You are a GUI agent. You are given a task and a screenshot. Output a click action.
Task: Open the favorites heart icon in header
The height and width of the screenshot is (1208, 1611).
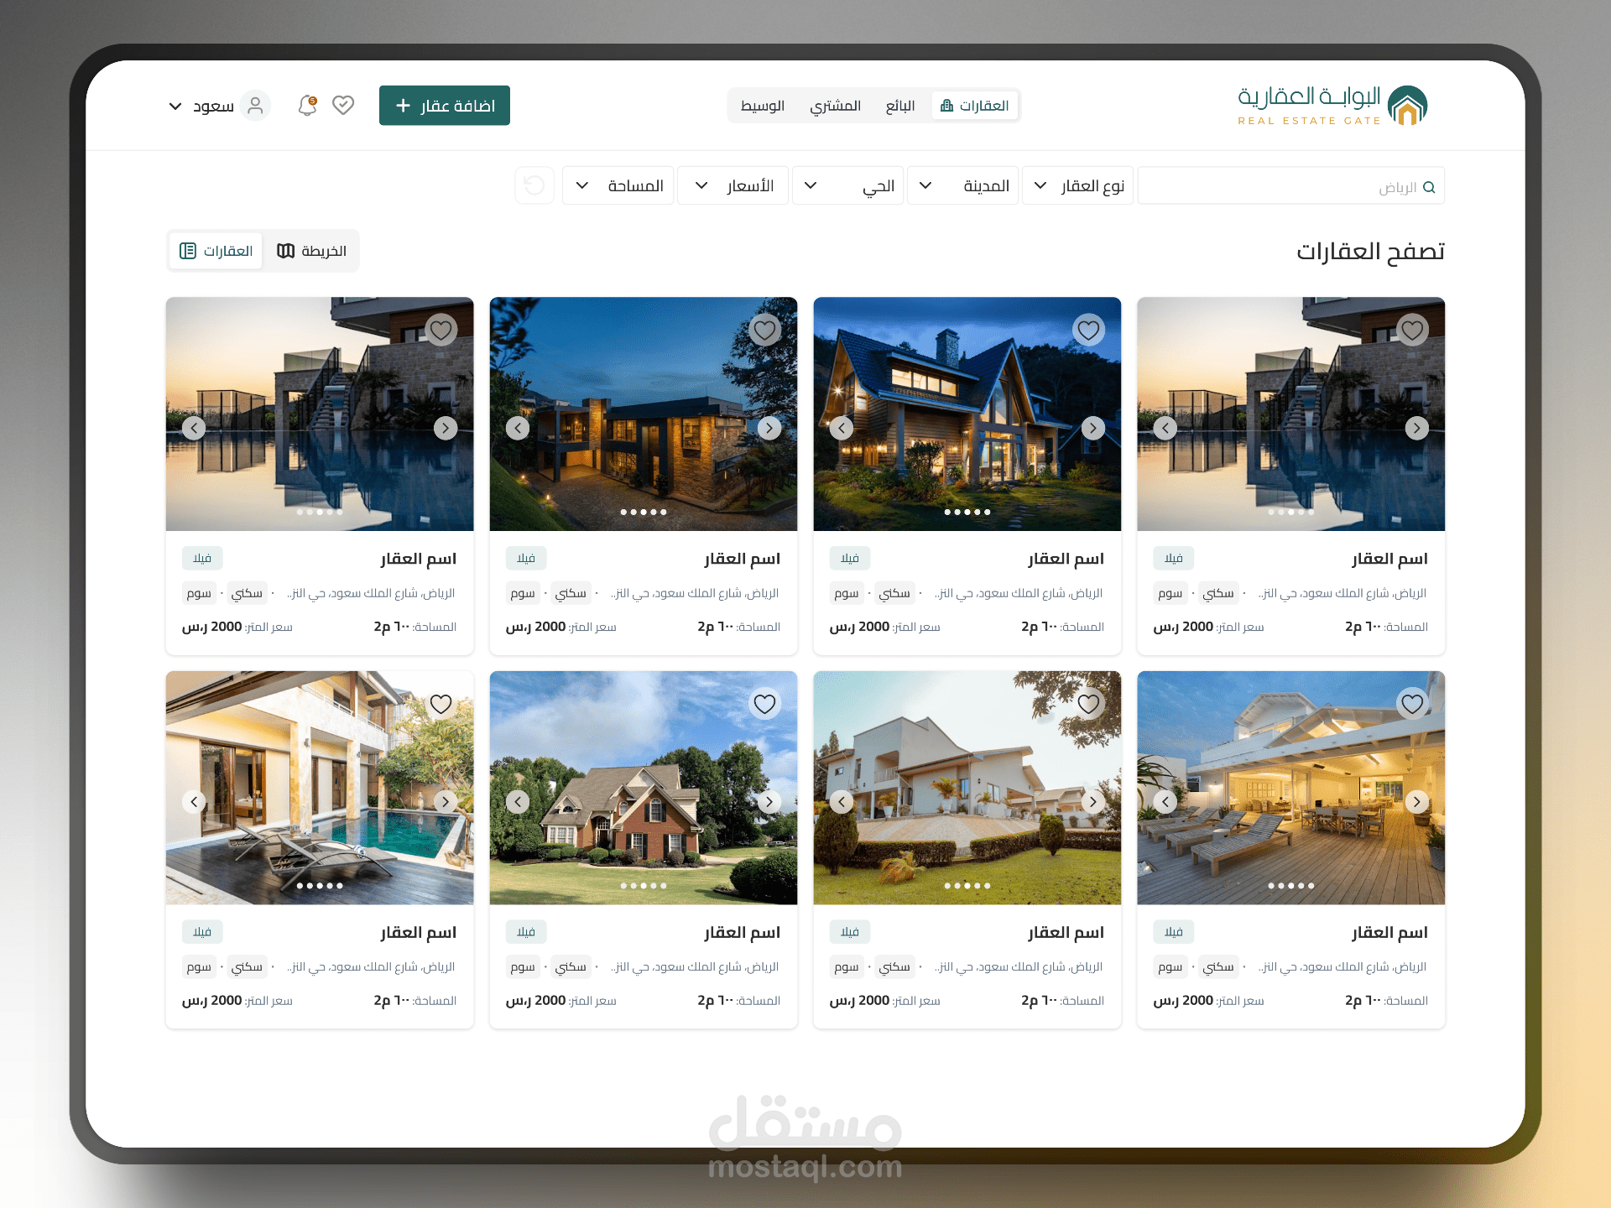click(343, 106)
